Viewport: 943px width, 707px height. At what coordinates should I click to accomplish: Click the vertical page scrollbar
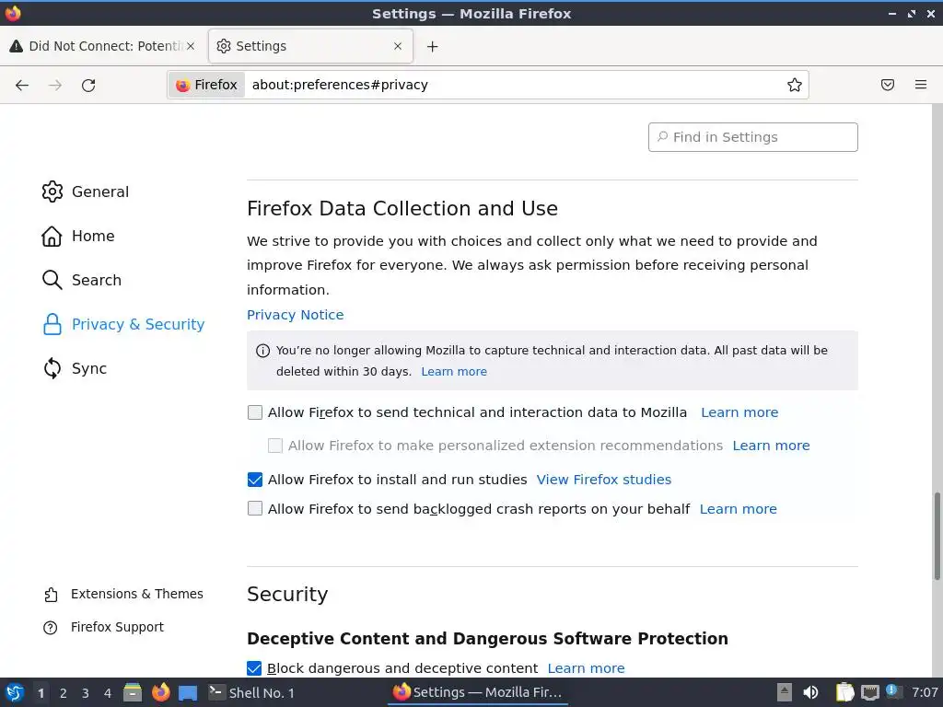pos(937,534)
